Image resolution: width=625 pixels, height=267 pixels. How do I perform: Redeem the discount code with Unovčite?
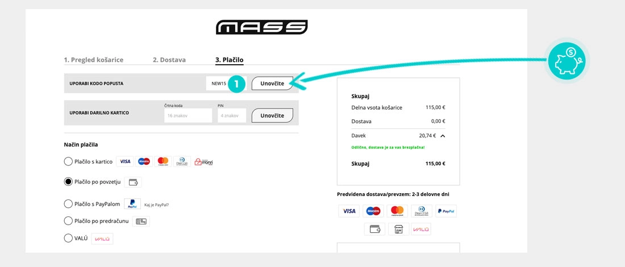tap(272, 84)
